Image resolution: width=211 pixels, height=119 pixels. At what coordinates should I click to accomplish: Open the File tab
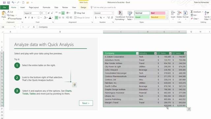pos(4,7)
